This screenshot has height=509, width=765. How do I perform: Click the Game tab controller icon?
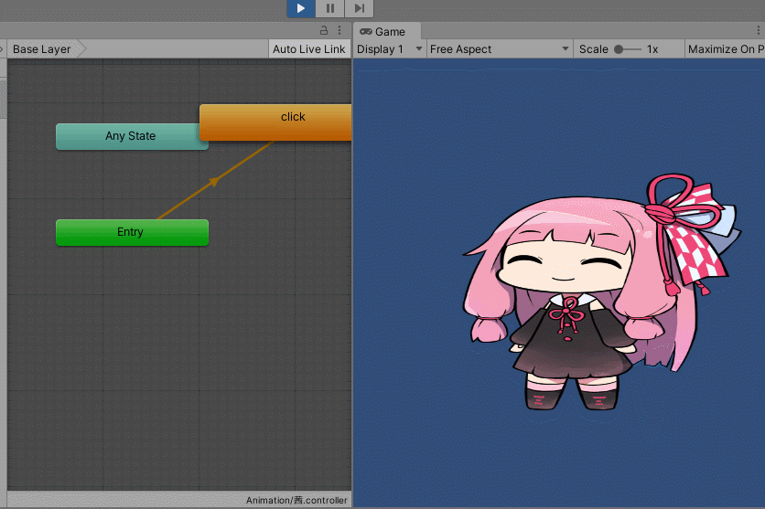click(x=365, y=32)
